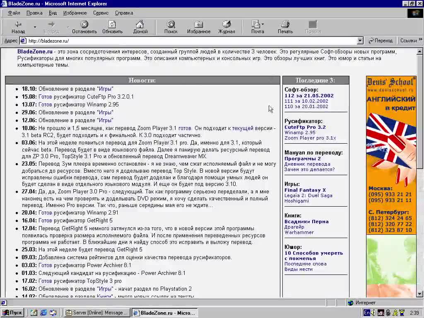424x318 pixels.
Task: Click the Refresh (Обновить) toolbar icon
Action: click(x=112, y=27)
